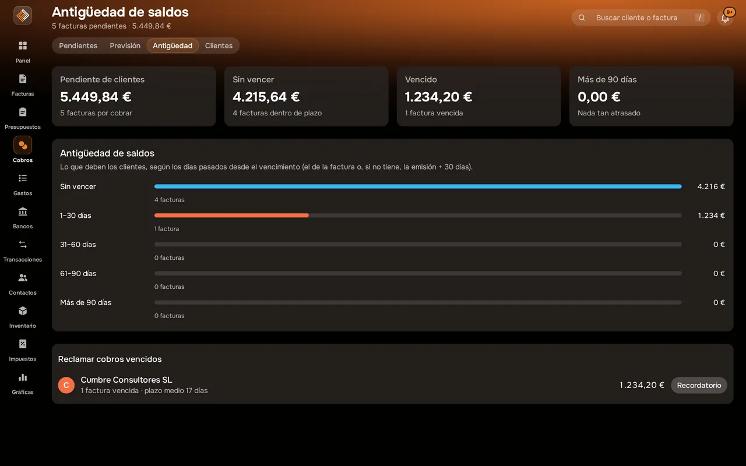Click the 61–90 días row label
This screenshot has width=746, height=466.
click(x=78, y=273)
